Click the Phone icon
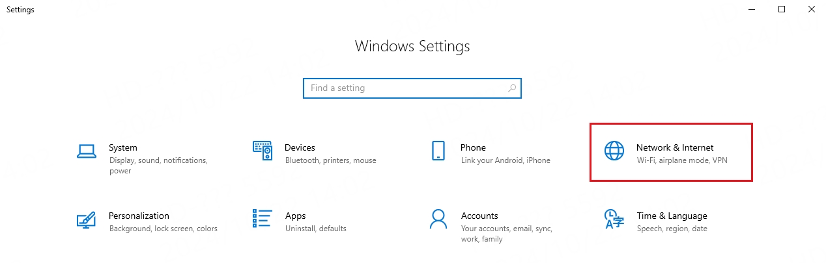This screenshot has height=263, width=826. coord(438,151)
